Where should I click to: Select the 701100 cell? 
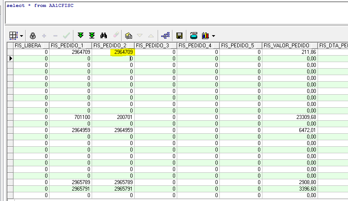(70, 117)
